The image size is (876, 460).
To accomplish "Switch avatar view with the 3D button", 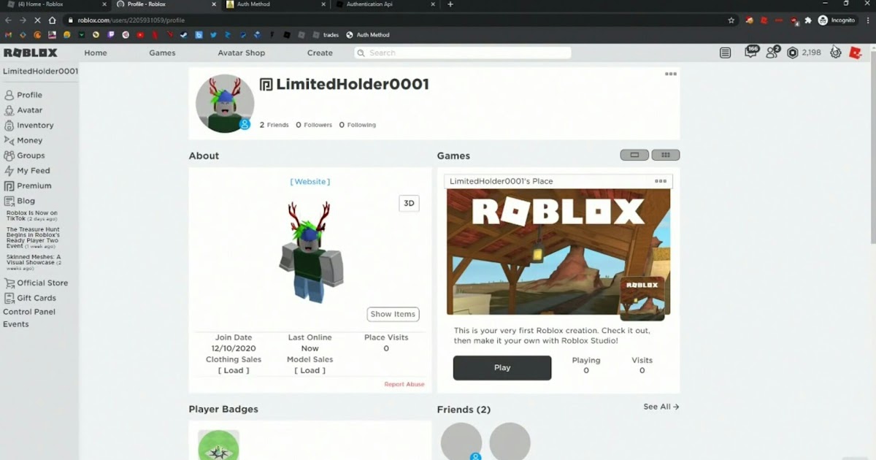I will pos(409,204).
